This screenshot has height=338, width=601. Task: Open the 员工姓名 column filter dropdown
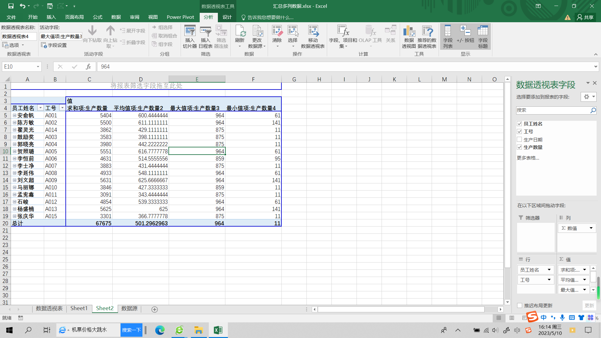coord(40,108)
